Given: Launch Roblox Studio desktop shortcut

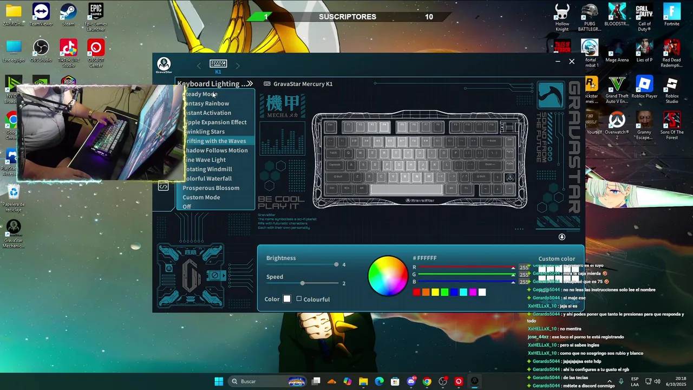Looking at the screenshot, I should (x=672, y=90).
